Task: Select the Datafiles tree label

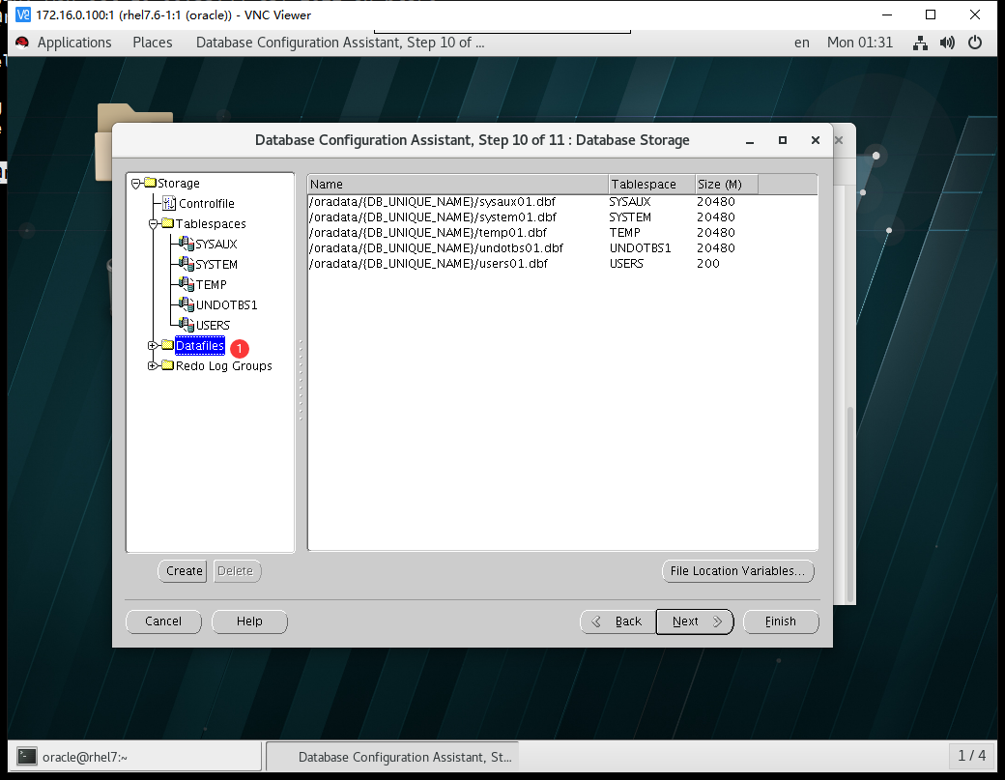Action: [x=200, y=345]
